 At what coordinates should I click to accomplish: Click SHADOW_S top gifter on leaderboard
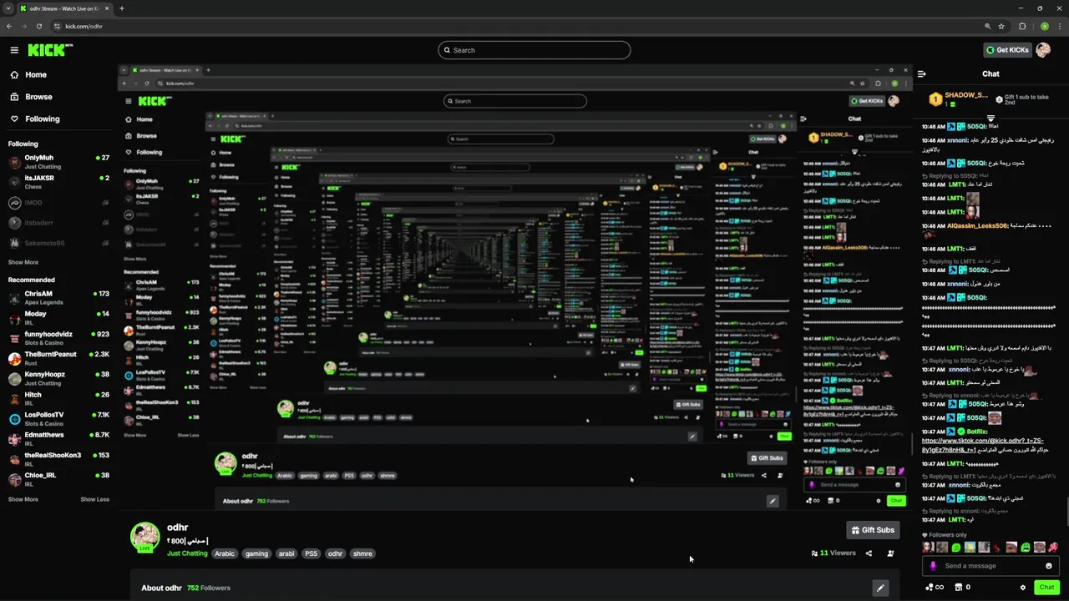tap(959, 99)
